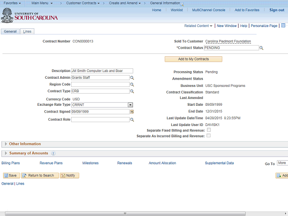Open the Milestones link
This screenshot has height=216, width=288.
point(90,163)
